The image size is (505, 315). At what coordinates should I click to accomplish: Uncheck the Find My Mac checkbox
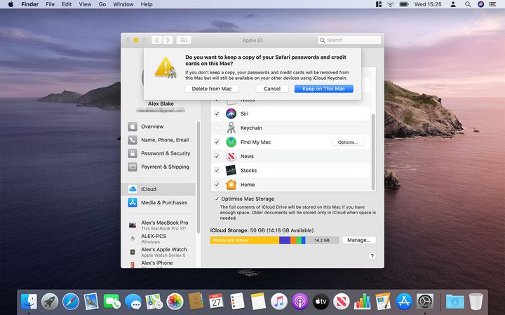click(x=217, y=141)
